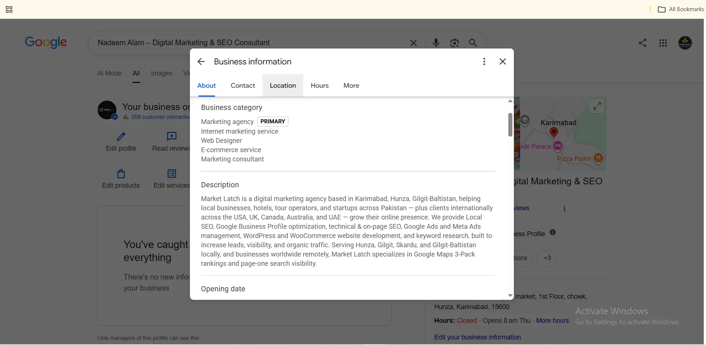Viewport: 706px width, 345px height.
Task: Open the All Bookmarks folder
Action: [681, 9]
